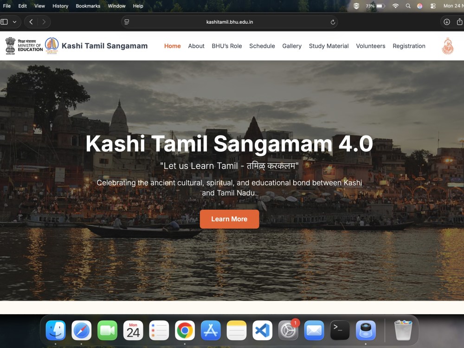This screenshot has width=464, height=348.
Task: Click the BHU emblem logo at header right
Action: click(x=448, y=46)
